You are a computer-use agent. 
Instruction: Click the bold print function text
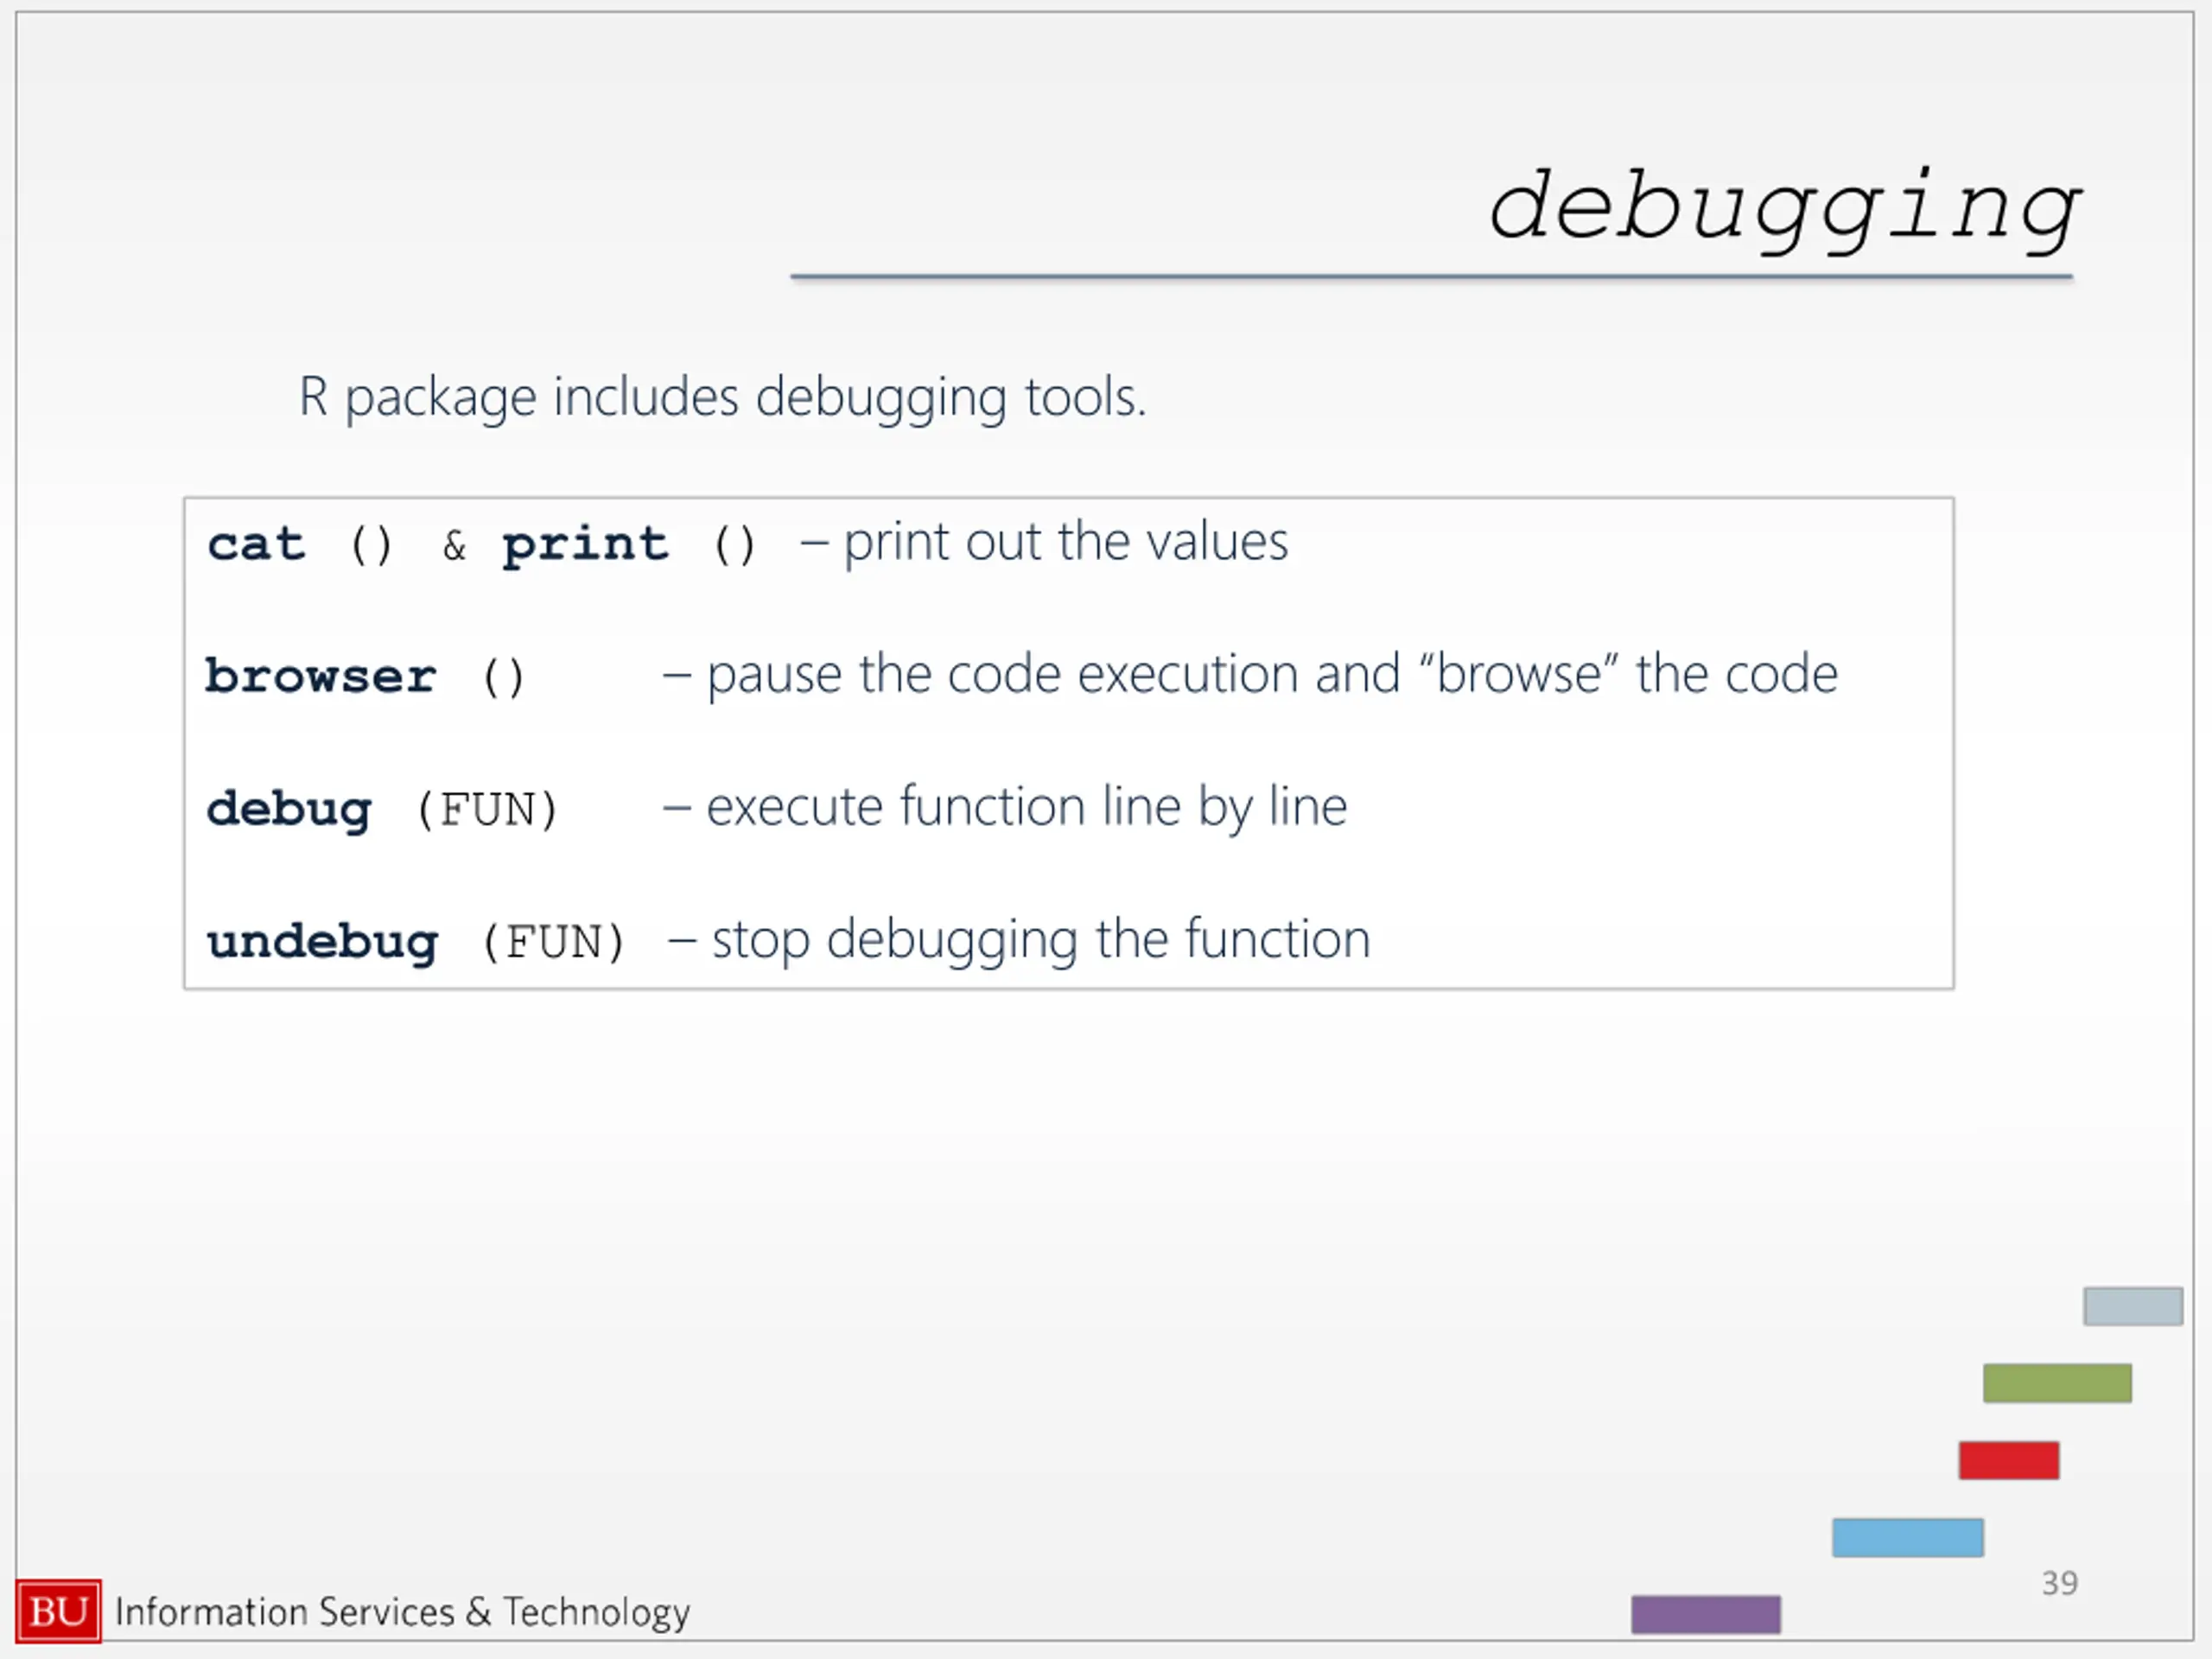[x=585, y=547]
